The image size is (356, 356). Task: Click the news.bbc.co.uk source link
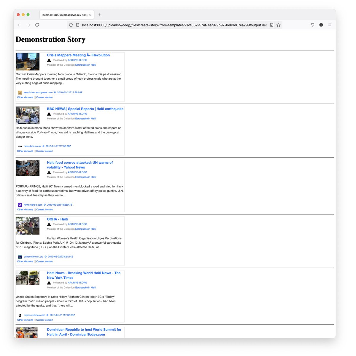tap(32, 146)
